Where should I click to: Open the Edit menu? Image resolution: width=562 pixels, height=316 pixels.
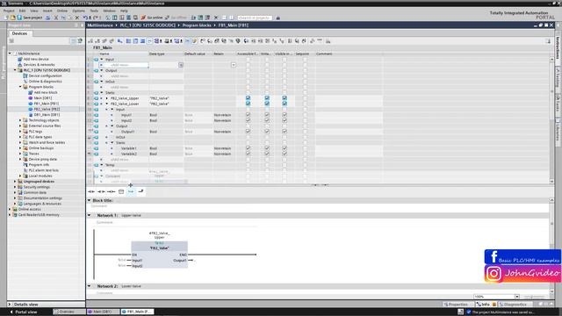coord(22,11)
